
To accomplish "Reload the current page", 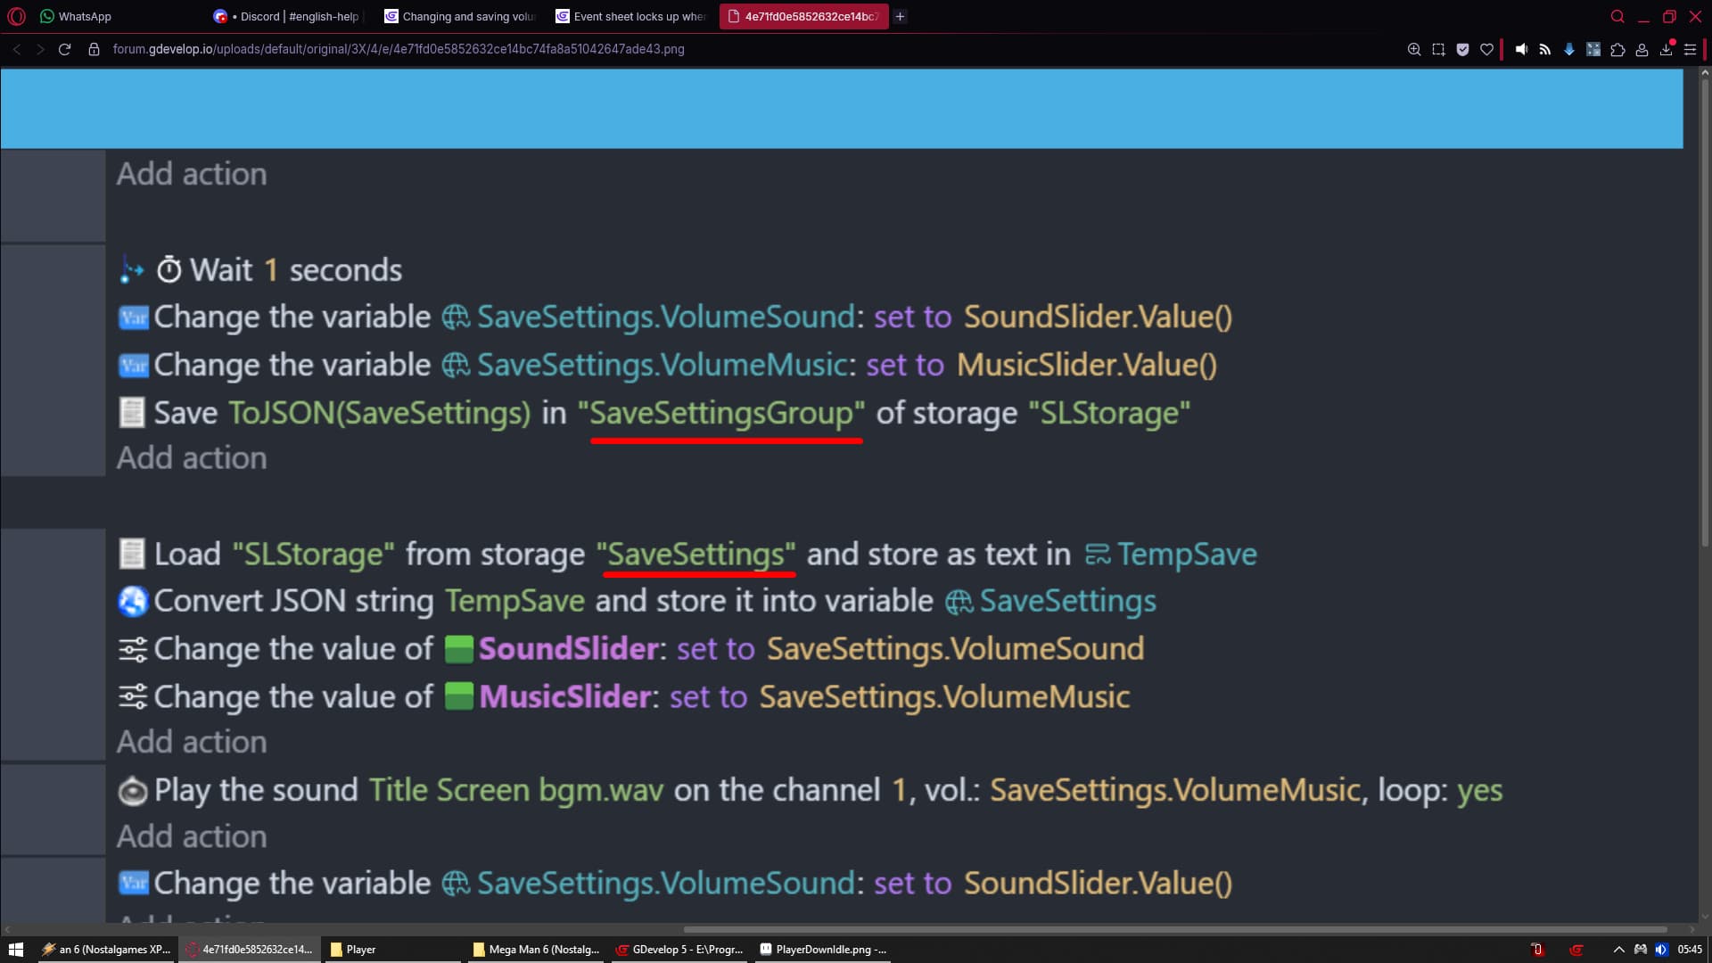I will pyautogui.click(x=64, y=49).
